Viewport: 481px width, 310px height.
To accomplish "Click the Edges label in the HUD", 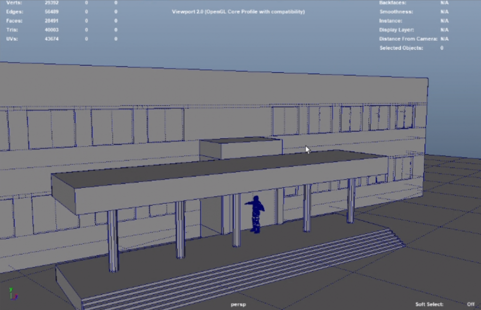I will tap(15, 12).
